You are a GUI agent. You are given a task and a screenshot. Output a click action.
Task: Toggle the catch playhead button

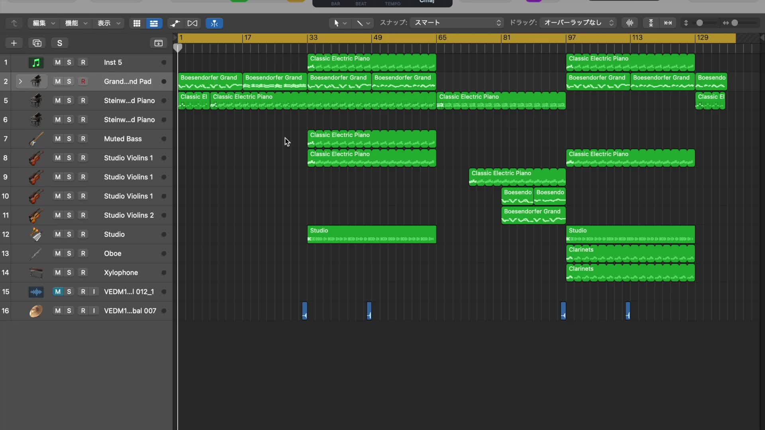(214, 23)
